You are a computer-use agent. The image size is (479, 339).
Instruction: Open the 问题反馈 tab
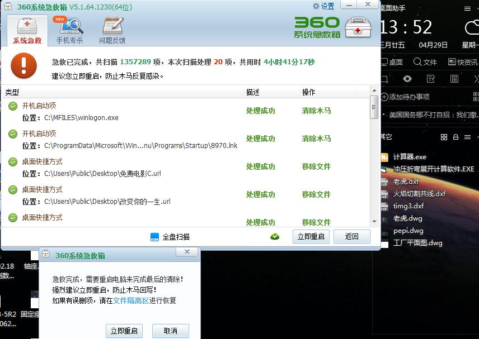(x=112, y=31)
